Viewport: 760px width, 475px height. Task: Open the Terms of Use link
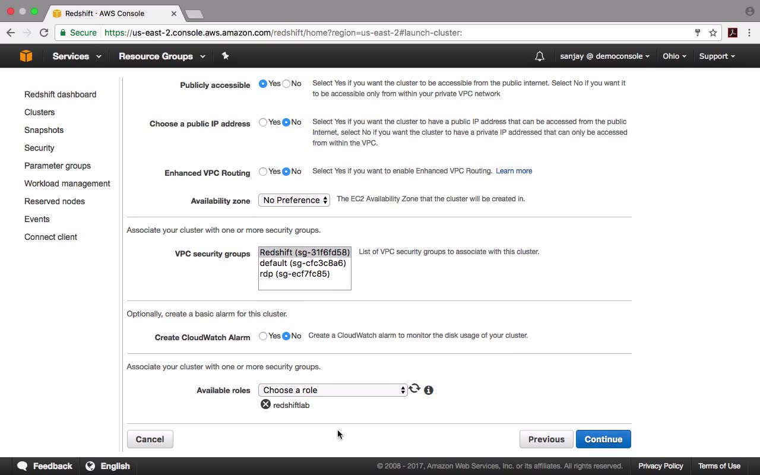[x=719, y=466]
